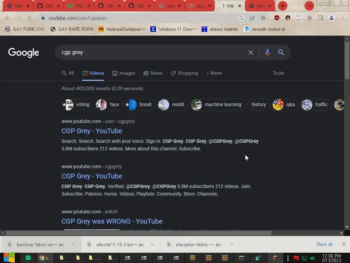Open the 'shimeji roulette' bookmark
This screenshot has height=263, width=350.
(x=219, y=29)
